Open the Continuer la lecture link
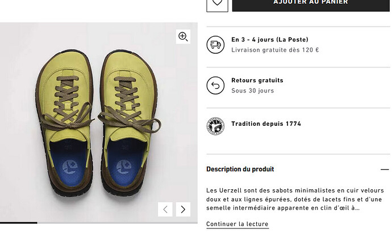The width and height of the screenshot is (392, 234). pyautogui.click(x=237, y=224)
